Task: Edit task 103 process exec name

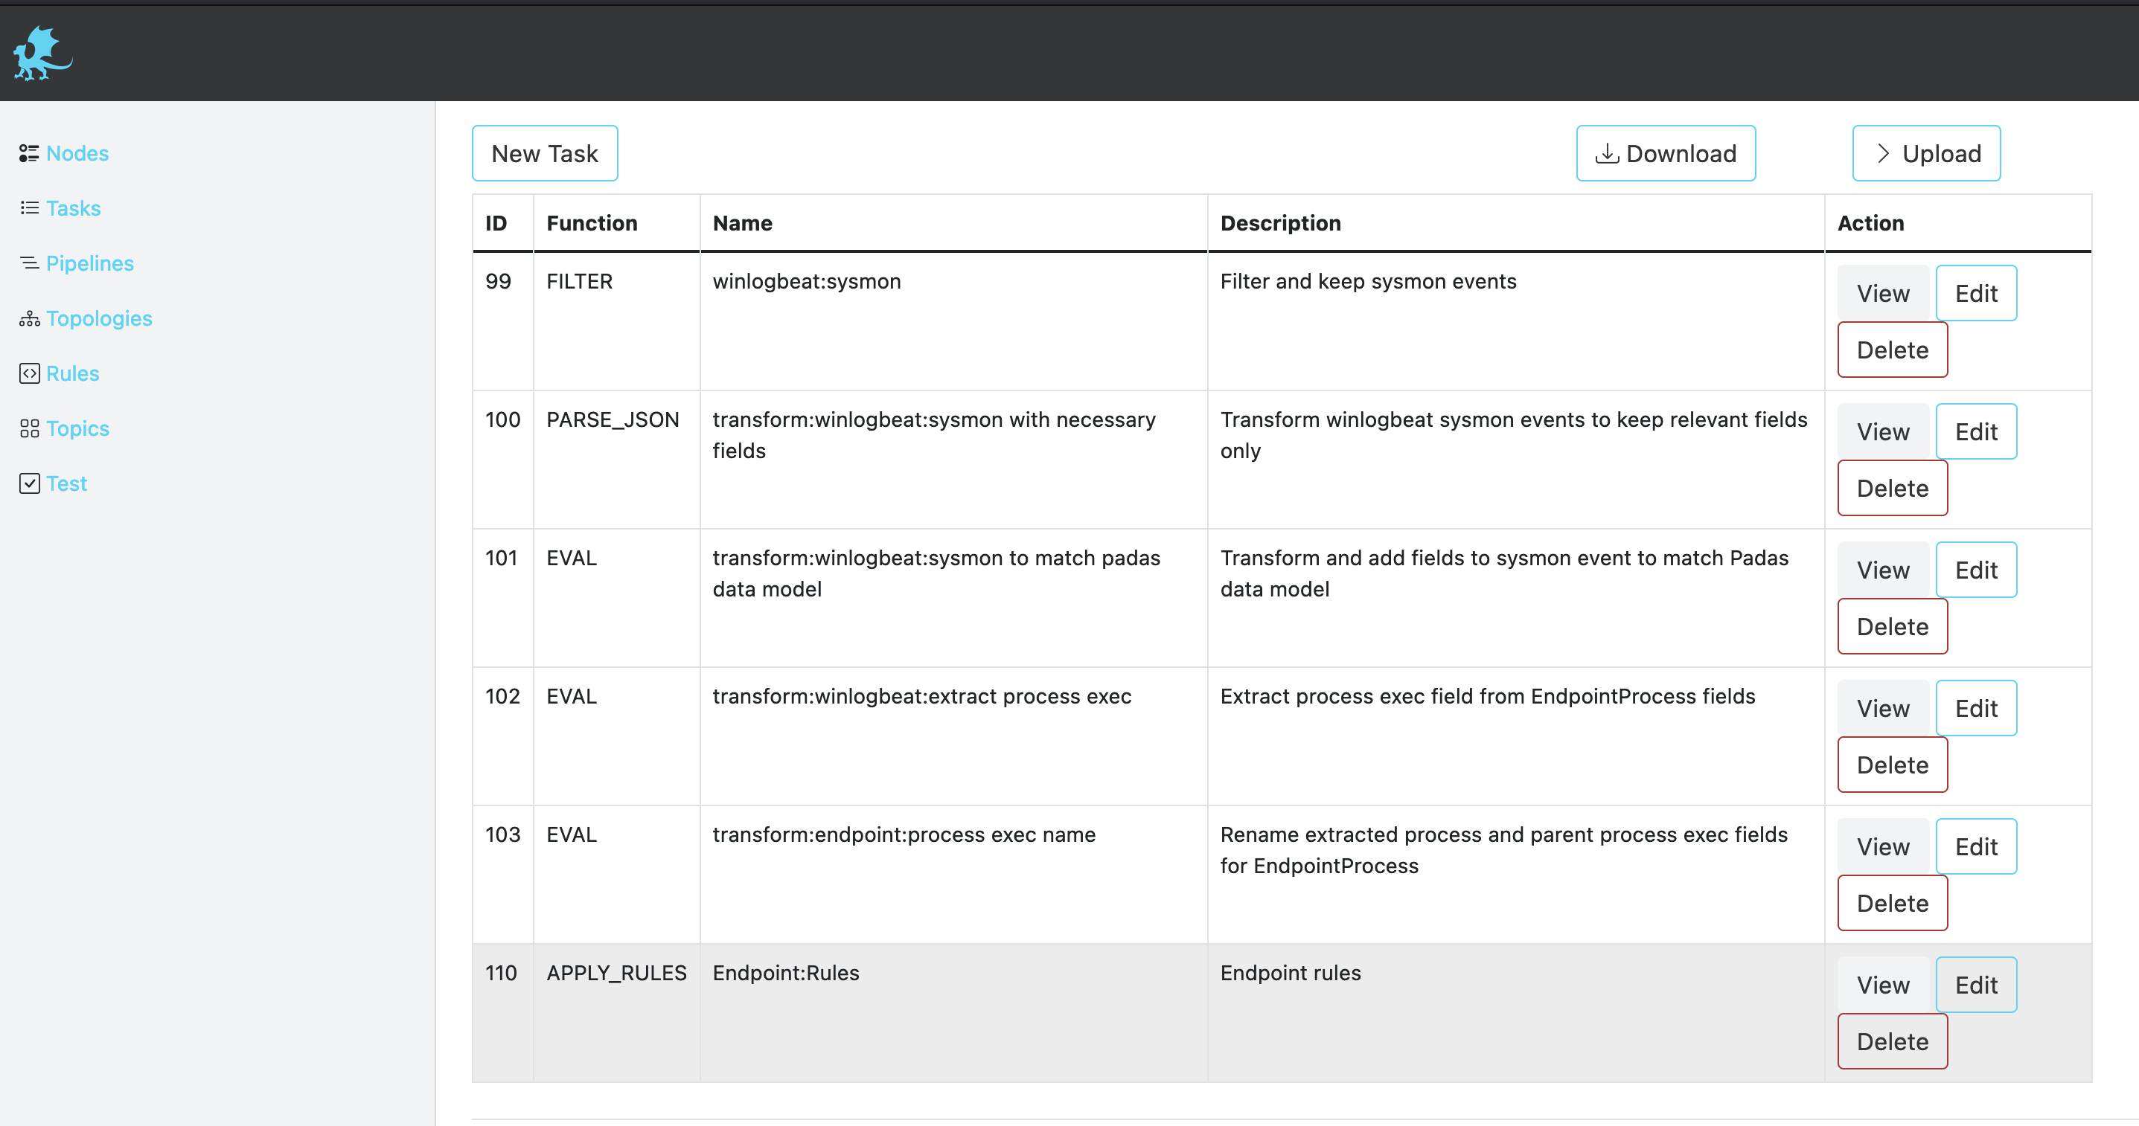Action: point(1975,846)
